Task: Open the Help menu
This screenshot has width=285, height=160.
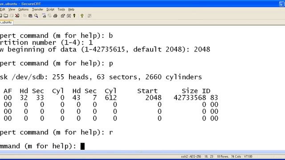Action: click(71, 9)
